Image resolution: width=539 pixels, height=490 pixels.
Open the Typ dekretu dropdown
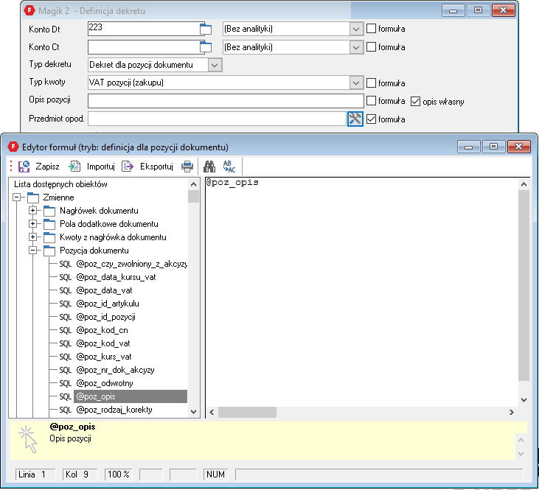tap(214, 65)
